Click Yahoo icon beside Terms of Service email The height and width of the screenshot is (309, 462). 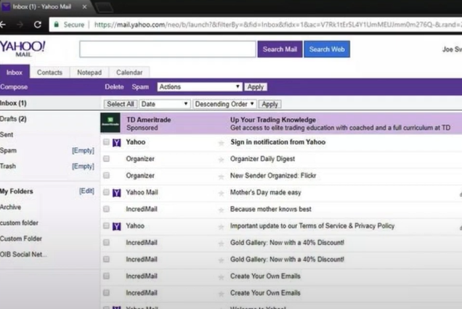117,226
